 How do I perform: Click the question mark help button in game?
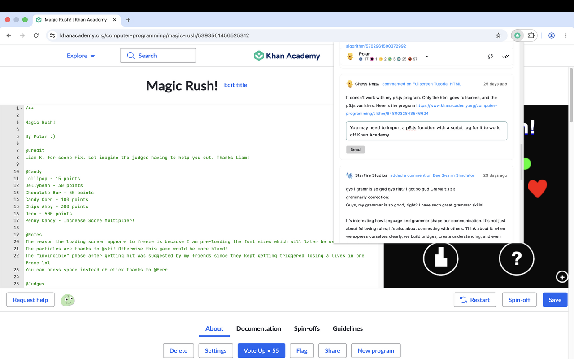tap(517, 258)
